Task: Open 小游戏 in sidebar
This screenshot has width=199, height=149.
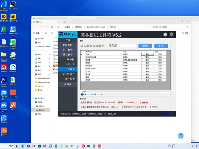Action: pyautogui.click(x=68, y=84)
